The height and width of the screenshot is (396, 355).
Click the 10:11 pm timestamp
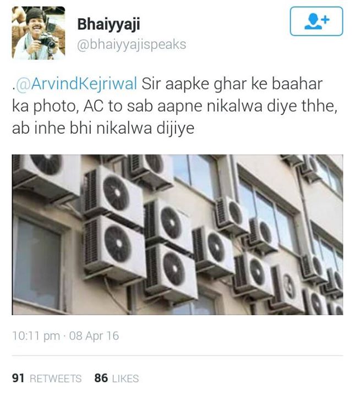click(x=36, y=336)
